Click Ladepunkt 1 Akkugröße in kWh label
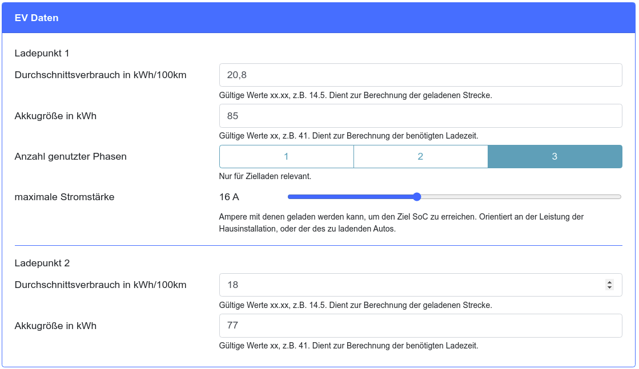The image size is (639, 369). [55, 116]
